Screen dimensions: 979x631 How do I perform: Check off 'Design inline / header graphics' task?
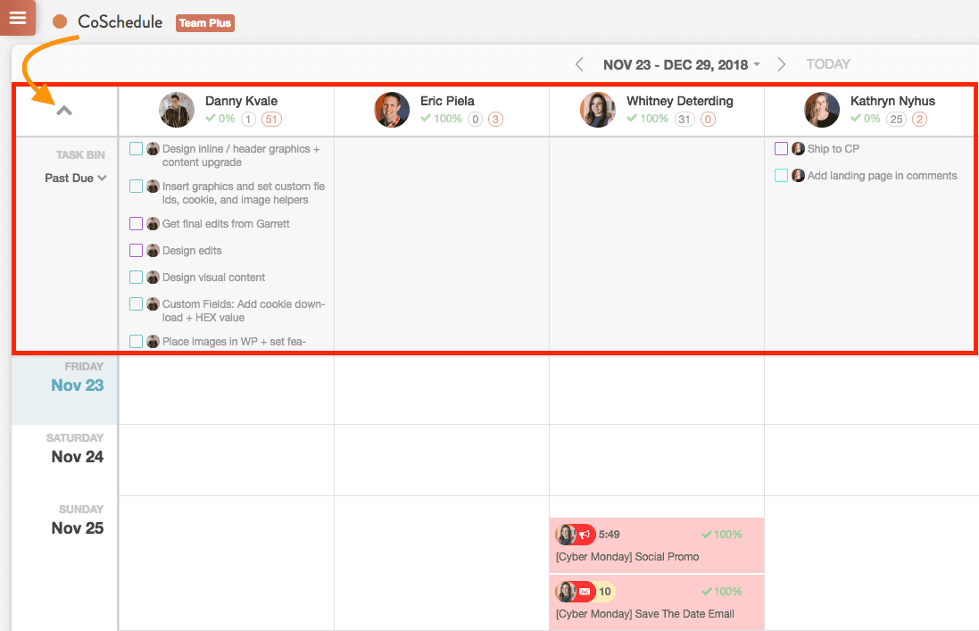click(x=137, y=148)
